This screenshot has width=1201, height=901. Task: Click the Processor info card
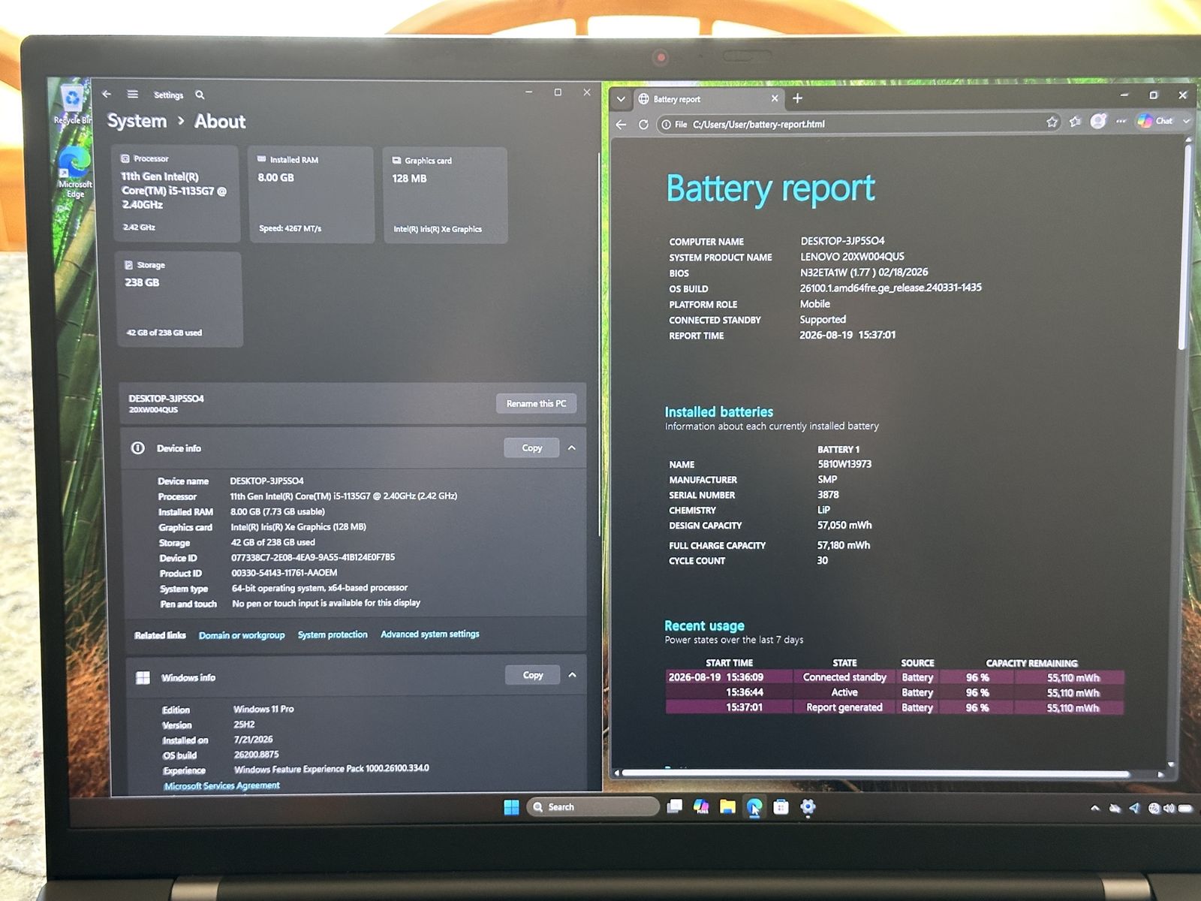coord(176,193)
